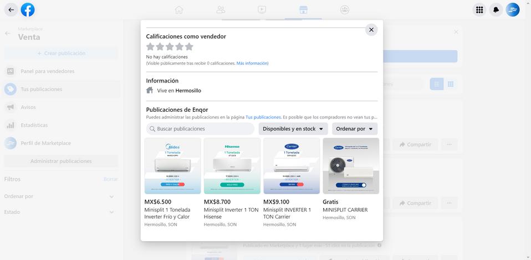531x260 pixels.
Task: Click the Crear publicación button
Action: [61, 54]
